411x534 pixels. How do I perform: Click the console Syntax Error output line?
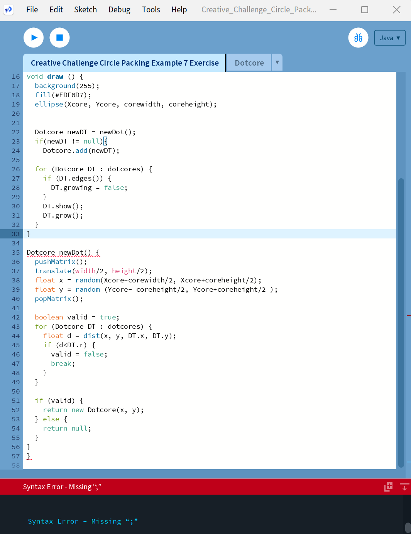[83, 522]
